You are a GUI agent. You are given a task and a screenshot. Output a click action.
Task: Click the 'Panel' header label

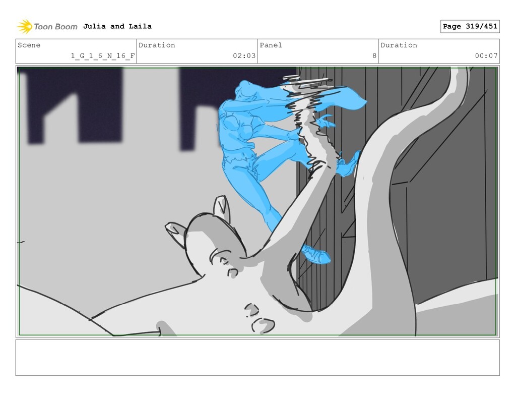tap(271, 45)
